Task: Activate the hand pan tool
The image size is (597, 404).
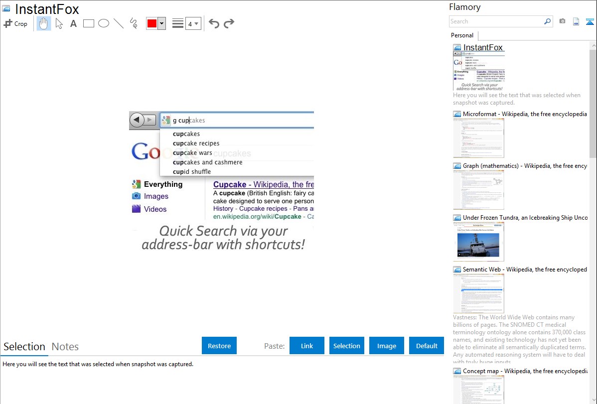Action: [x=43, y=23]
